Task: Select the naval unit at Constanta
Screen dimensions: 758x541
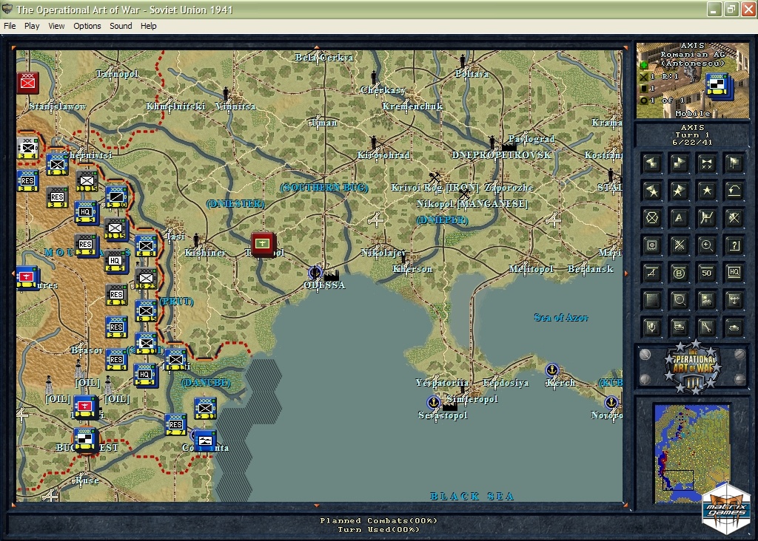Action: click(204, 441)
